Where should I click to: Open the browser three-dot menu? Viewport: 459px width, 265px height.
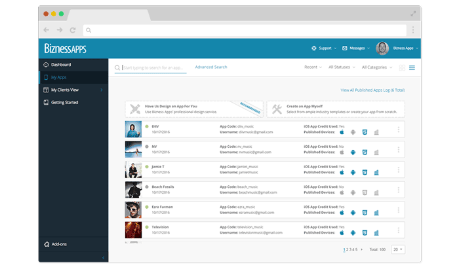pos(413,30)
